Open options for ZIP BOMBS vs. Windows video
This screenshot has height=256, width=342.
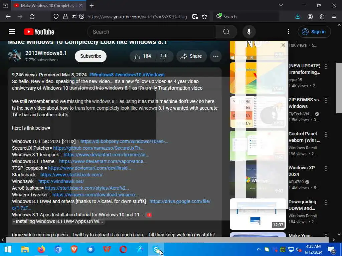(326, 100)
